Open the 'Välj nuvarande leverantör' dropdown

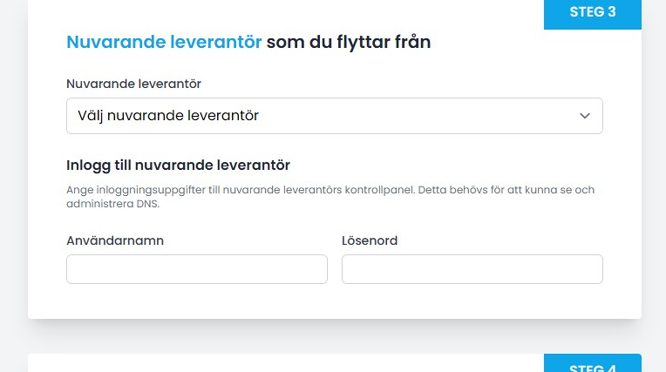pyautogui.click(x=334, y=116)
